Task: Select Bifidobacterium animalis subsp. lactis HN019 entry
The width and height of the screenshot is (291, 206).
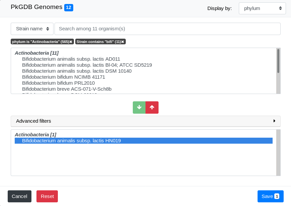Action: click(x=143, y=141)
